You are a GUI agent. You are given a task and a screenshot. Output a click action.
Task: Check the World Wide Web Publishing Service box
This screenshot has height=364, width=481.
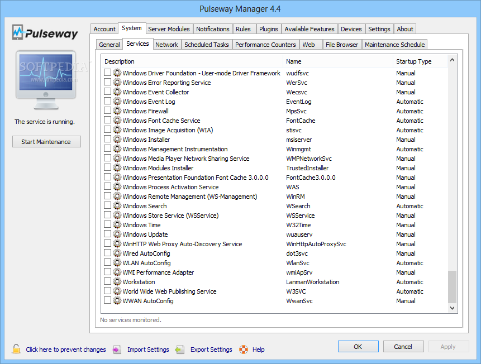pyautogui.click(x=107, y=291)
